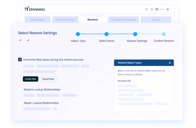The image size is (196, 128).
Task: Open the Compare Metadata tab
Action: (x=123, y=20)
